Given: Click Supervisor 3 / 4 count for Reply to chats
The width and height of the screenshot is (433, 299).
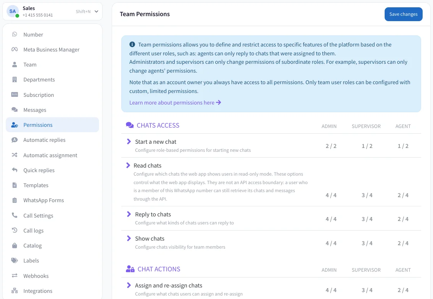Looking at the screenshot, I should [367, 219].
